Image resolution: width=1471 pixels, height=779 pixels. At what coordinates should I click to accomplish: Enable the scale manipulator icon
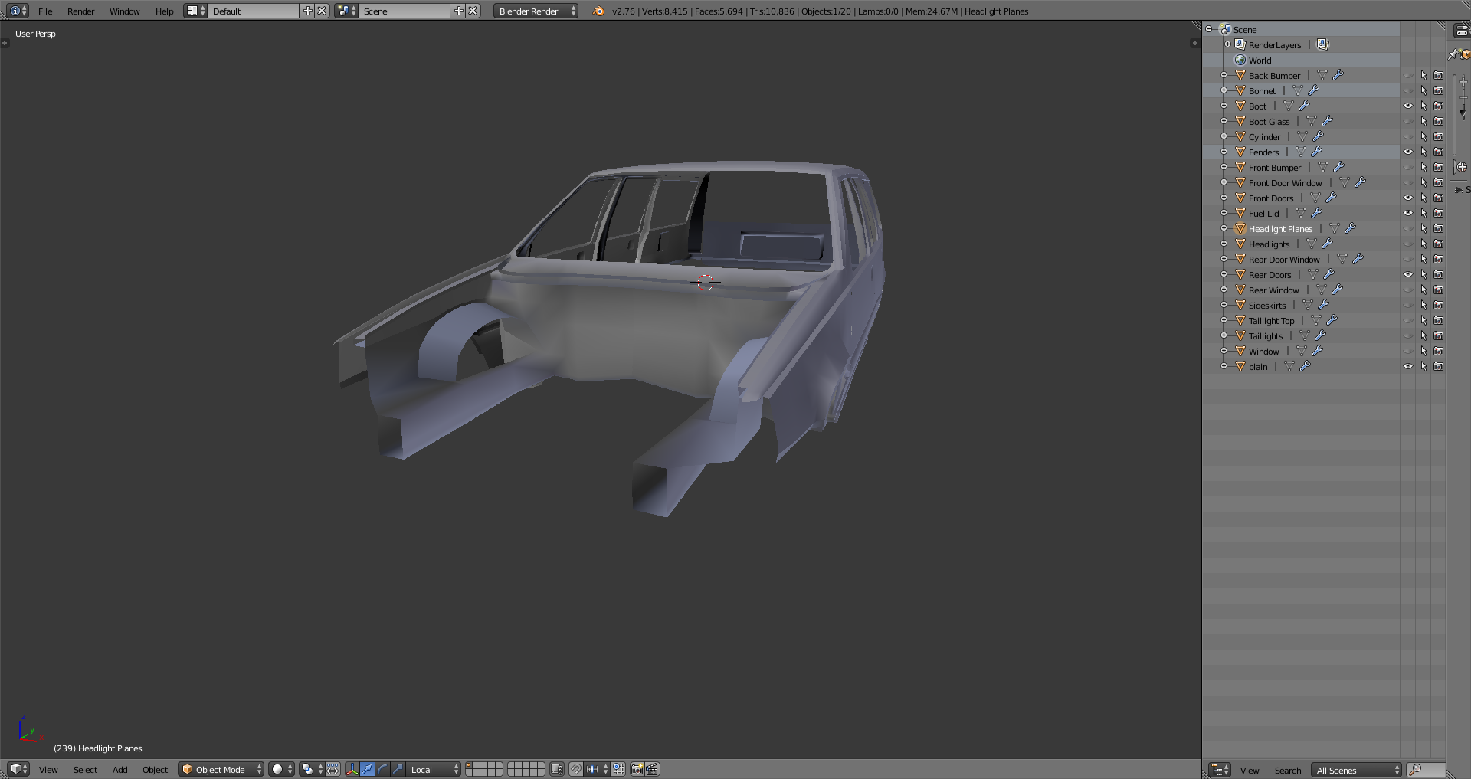click(x=398, y=769)
